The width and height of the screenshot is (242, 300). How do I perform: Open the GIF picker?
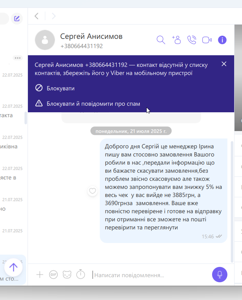pyautogui.click(x=53, y=275)
